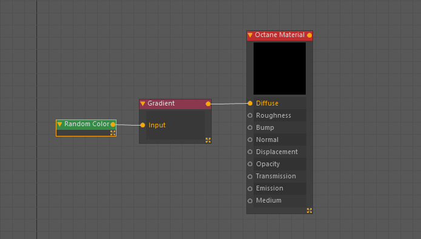Click the empty Bump port circle
The image size is (421, 239).
pos(250,127)
